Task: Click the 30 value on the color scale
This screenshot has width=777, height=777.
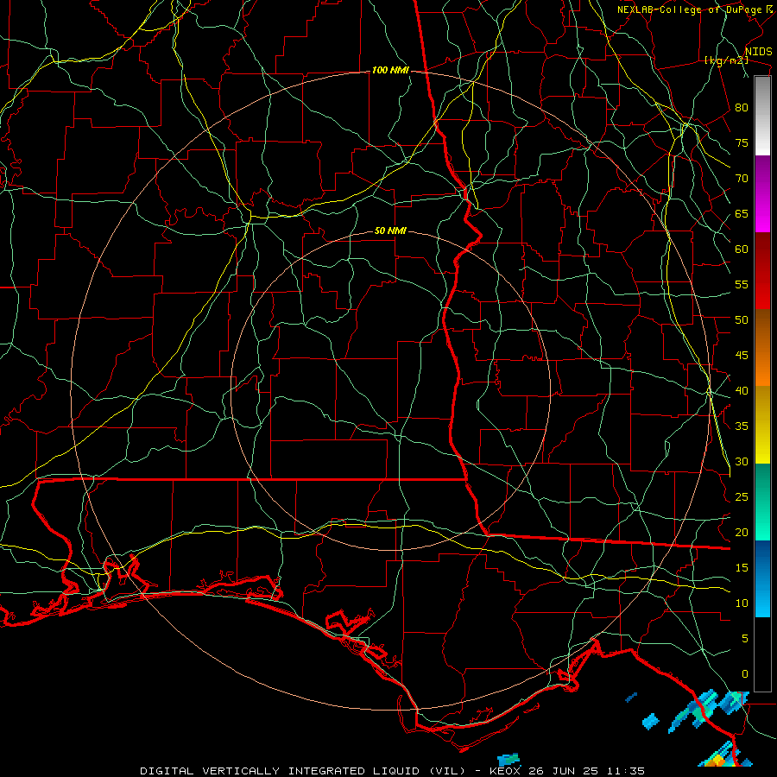Action: pyautogui.click(x=742, y=461)
